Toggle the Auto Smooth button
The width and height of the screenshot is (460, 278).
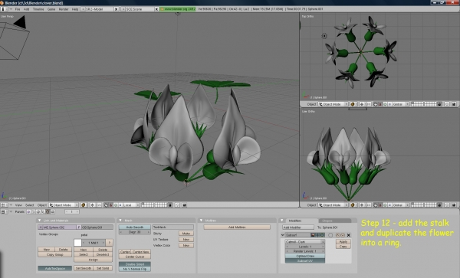[135, 227]
